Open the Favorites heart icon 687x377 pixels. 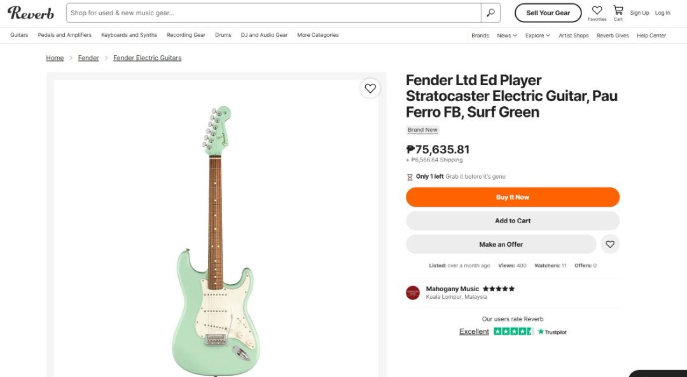point(597,11)
